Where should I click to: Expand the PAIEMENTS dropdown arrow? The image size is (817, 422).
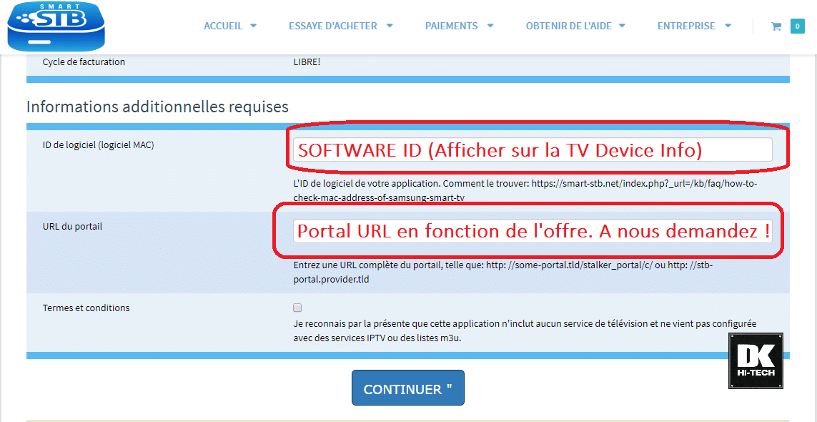(x=490, y=26)
